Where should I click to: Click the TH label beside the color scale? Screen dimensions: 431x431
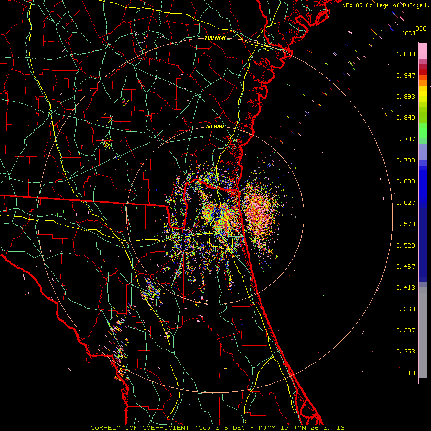pos(411,373)
